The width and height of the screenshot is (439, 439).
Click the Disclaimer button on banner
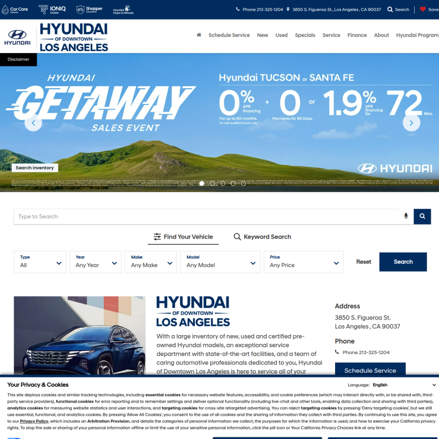coord(19,60)
